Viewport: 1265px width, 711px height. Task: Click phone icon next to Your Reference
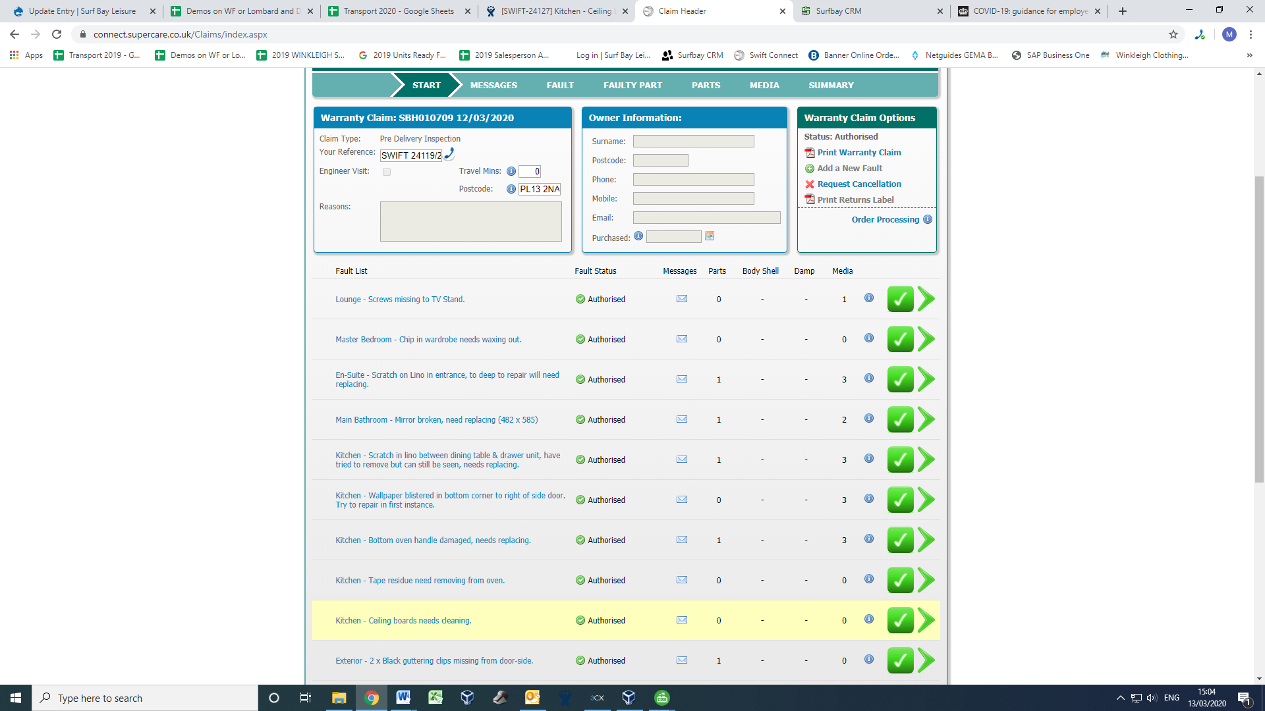(x=449, y=154)
